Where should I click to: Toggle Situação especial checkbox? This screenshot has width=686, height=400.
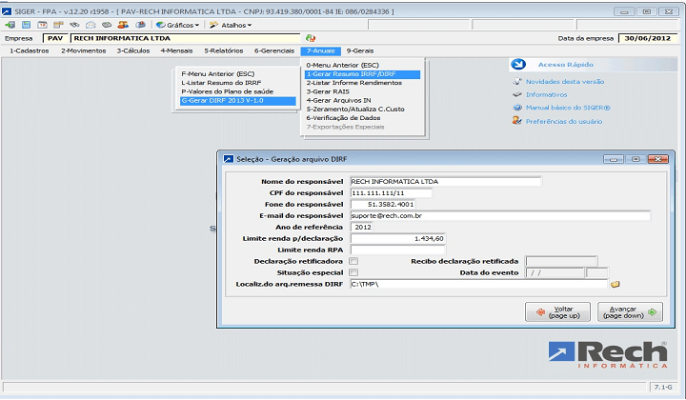pyautogui.click(x=353, y=272)
